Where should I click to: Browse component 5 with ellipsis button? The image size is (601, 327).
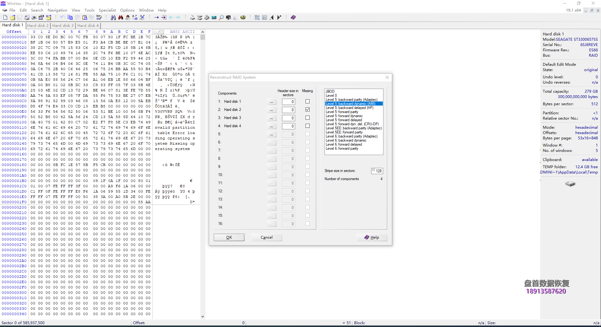point(272,134)
